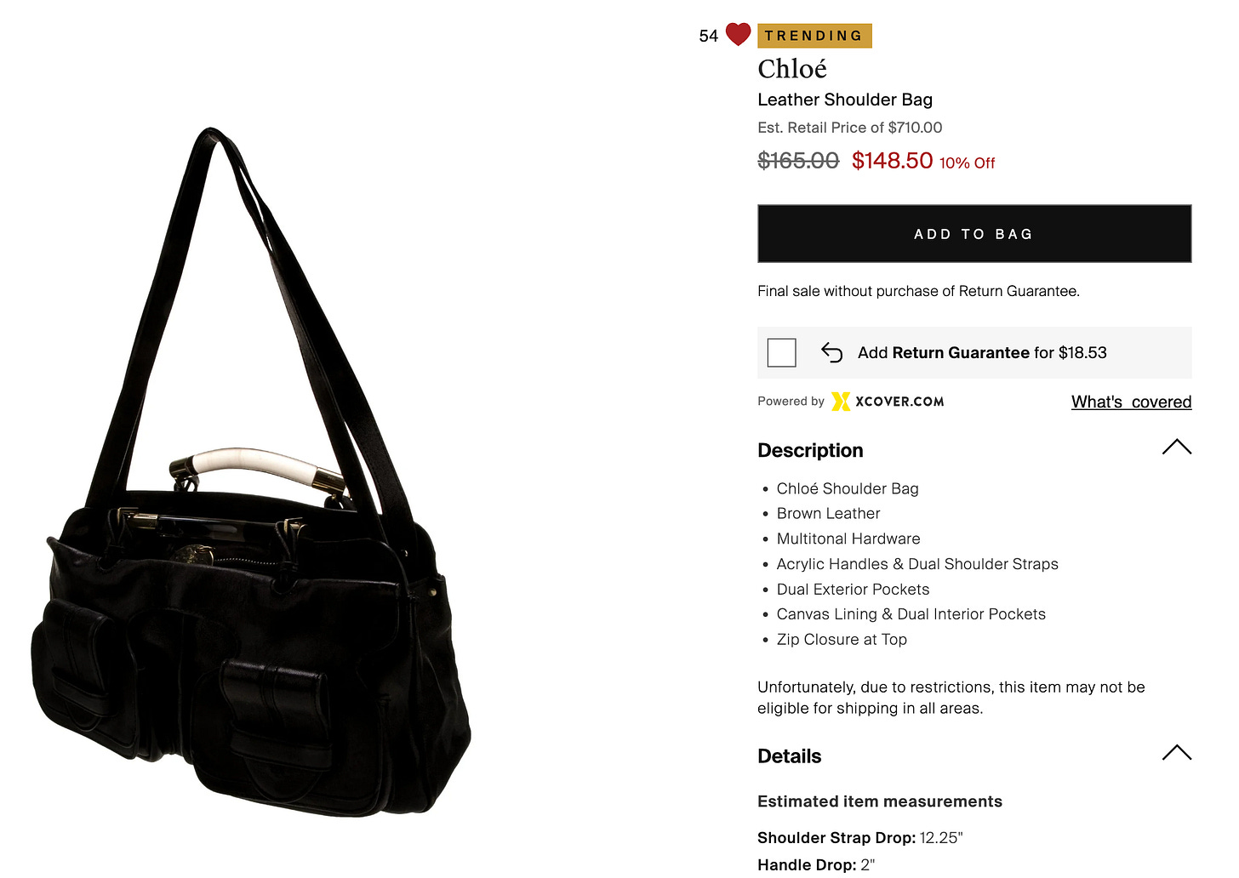Click the return arrow icon
Image resolution: width=1239 pixels, height=878 pixels.
coord(831,352)
